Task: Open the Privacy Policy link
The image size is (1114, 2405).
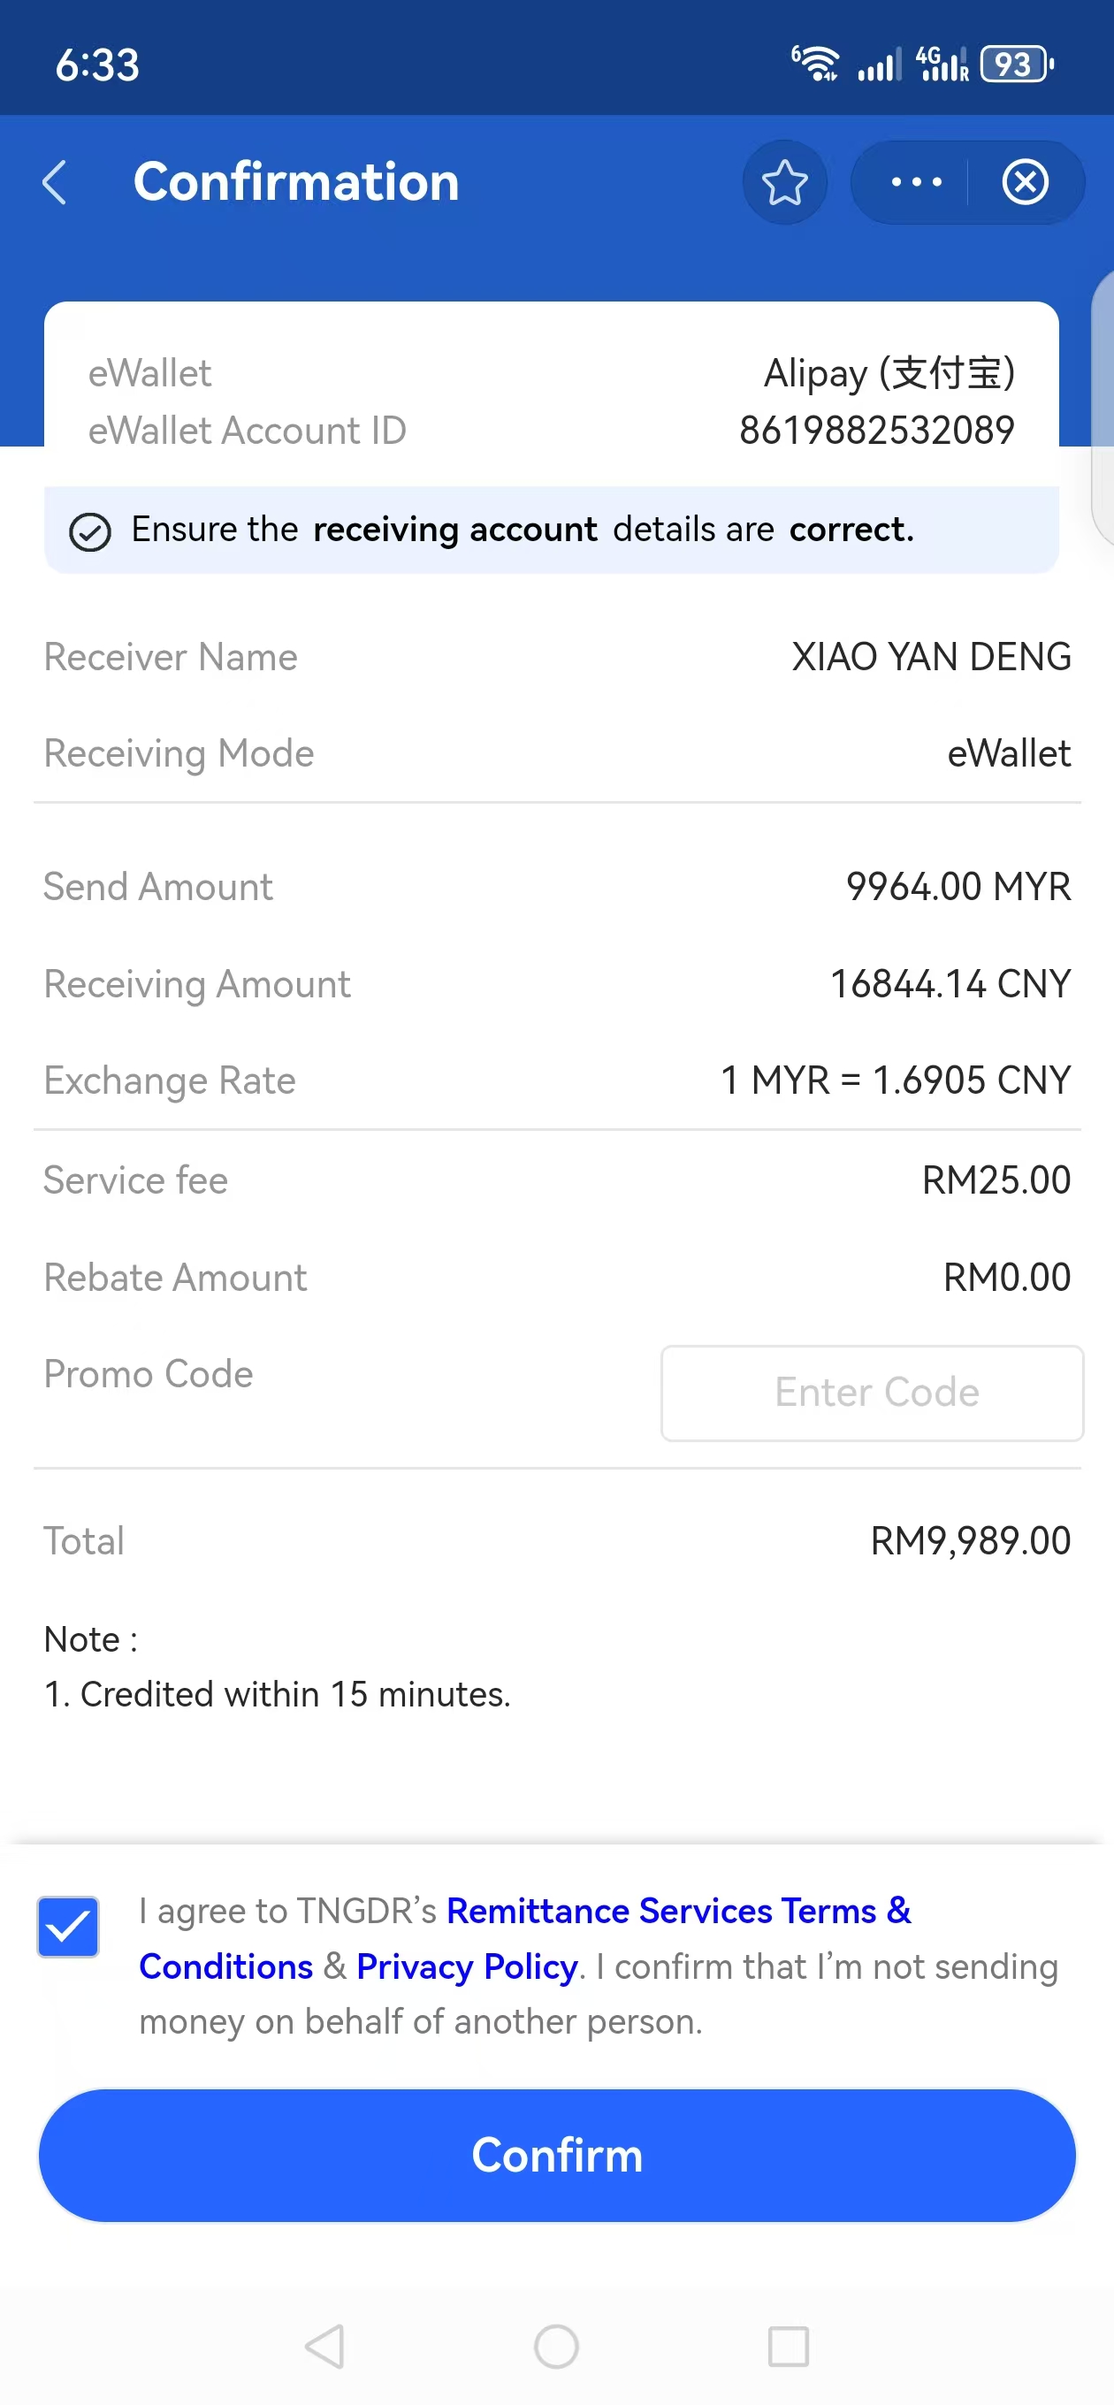Action: pos(467,1966)
